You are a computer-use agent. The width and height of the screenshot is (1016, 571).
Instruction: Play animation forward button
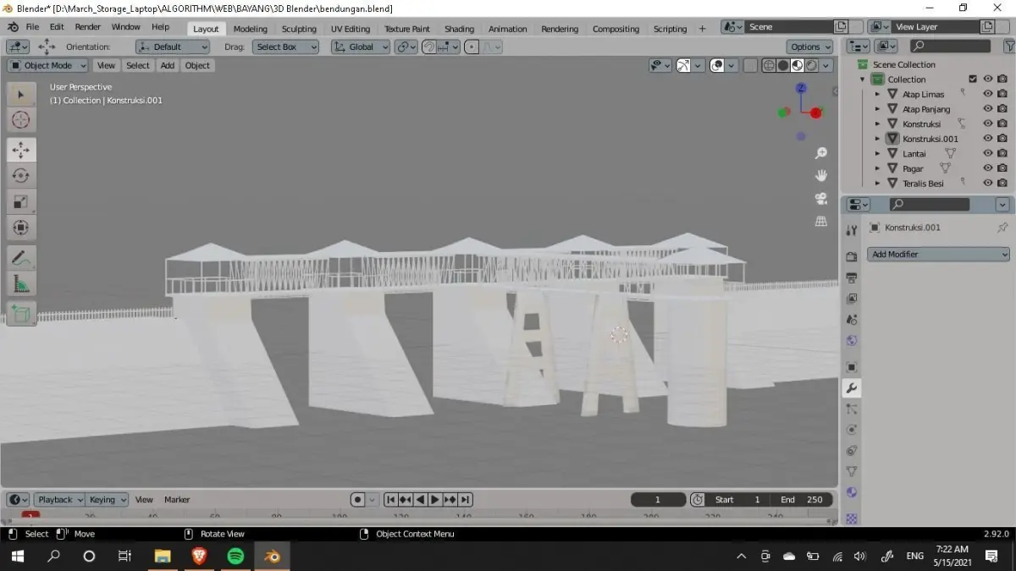click(x=435, y=500)
